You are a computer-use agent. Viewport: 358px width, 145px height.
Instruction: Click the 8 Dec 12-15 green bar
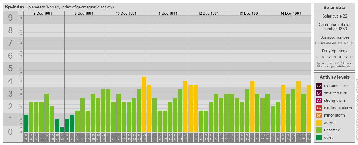tap(47, 113)
